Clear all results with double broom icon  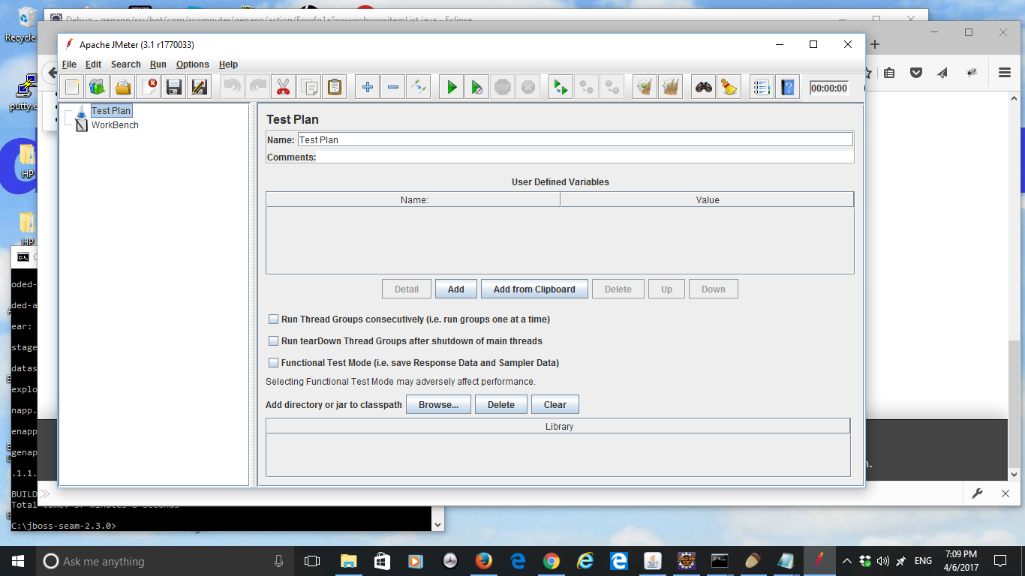(x=670, y=87)
